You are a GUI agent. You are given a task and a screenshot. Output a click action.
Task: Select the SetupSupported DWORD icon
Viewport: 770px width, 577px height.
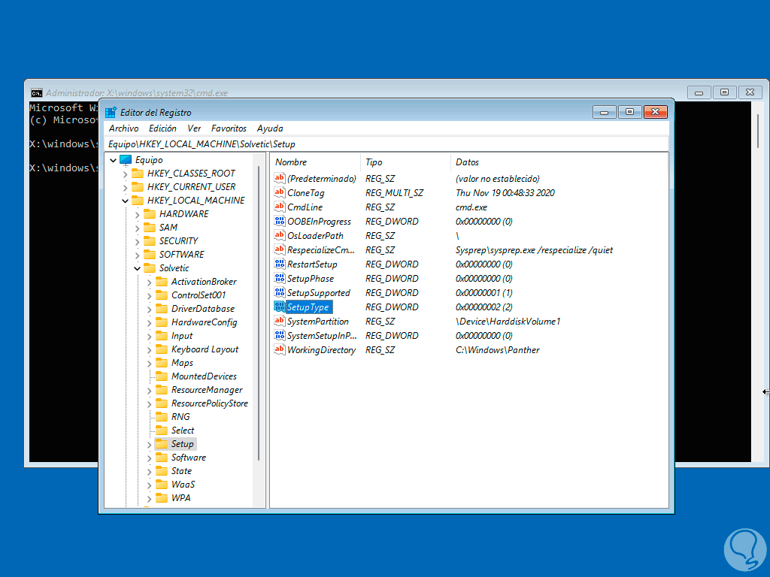coord(280,292)
